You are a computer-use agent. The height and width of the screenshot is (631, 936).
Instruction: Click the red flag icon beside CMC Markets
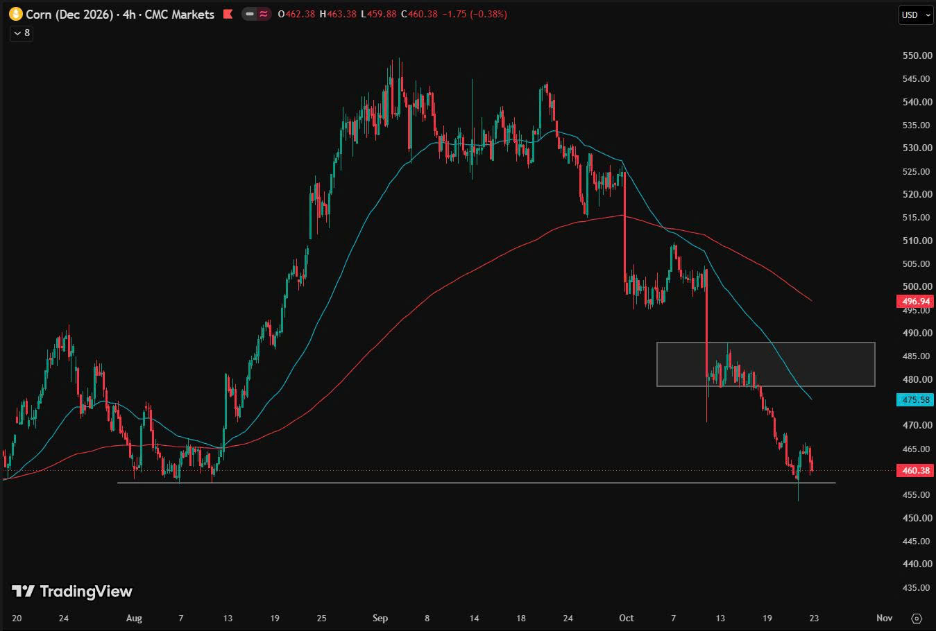pos(228,14)
